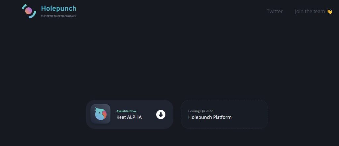The height and width of the screenshot is (146, 339).
Task: Click the pink gradient dot inside the Holepunch logo
Action: [28, 11]
